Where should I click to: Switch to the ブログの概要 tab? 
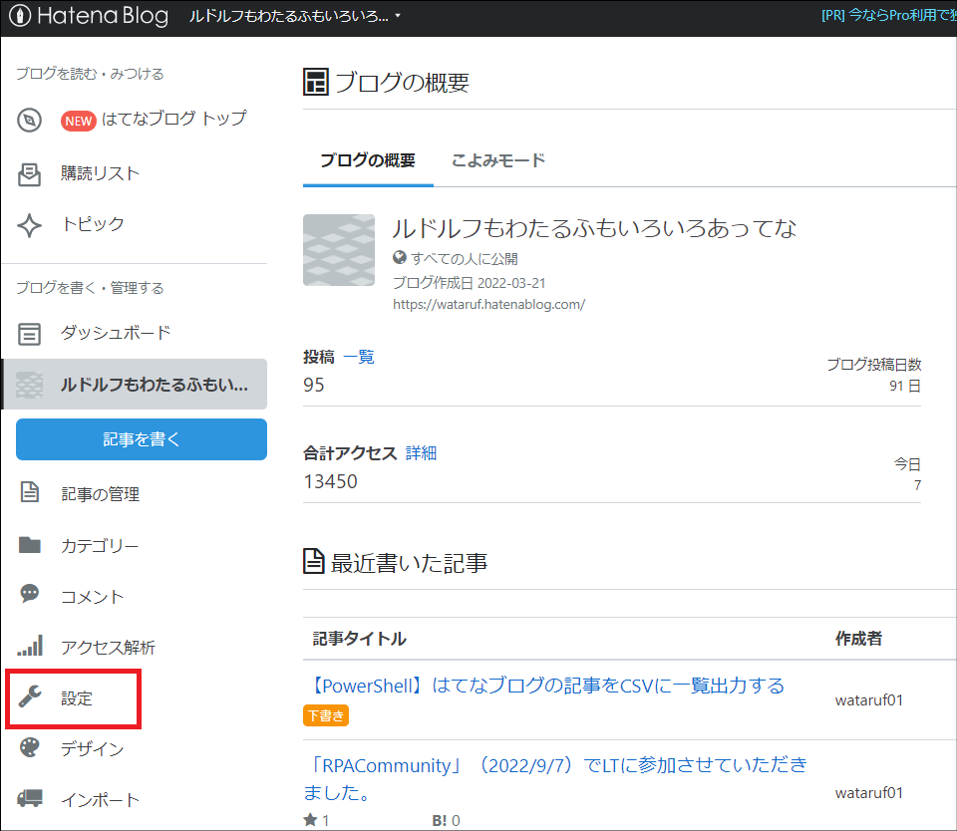(368, 160)
